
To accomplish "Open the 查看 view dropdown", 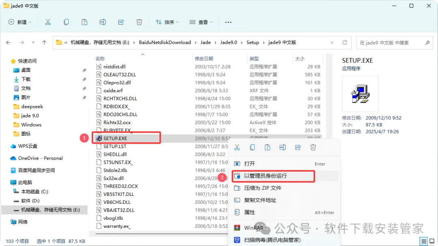I will tap(201, 22).
